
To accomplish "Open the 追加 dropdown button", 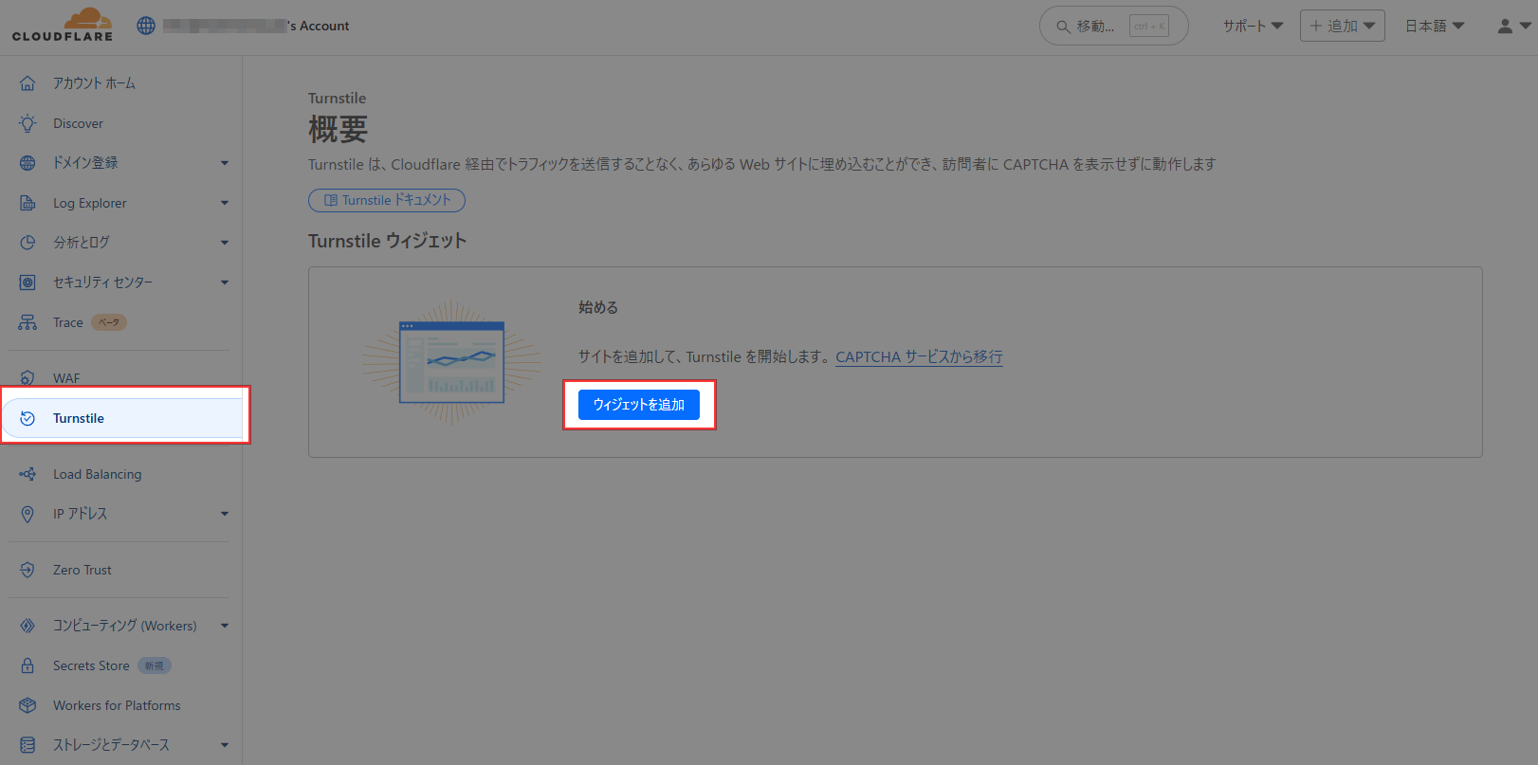I will pyautogui.click(x=1343, y=26).
